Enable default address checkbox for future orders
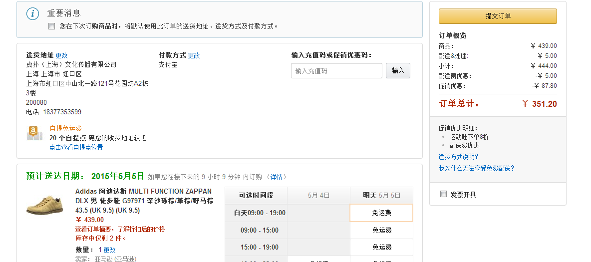591x262 pixels. pos(51,26)
